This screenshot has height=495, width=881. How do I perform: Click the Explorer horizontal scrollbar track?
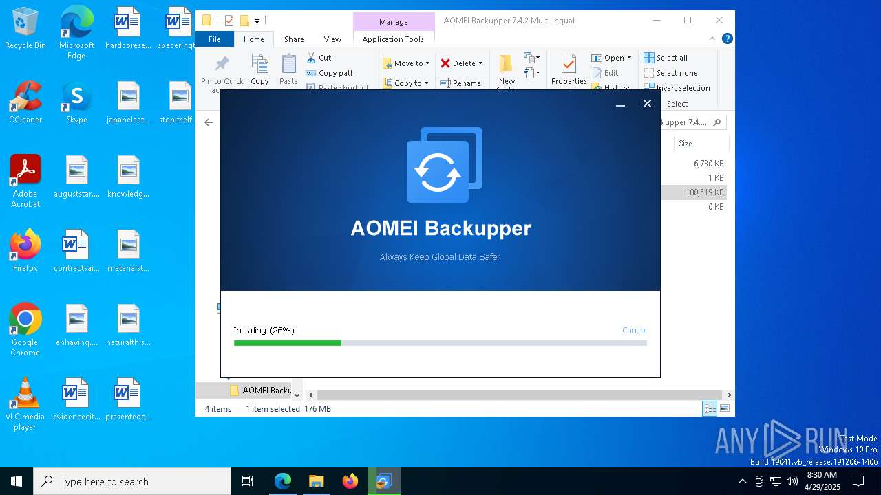click(x=520, y=395)
